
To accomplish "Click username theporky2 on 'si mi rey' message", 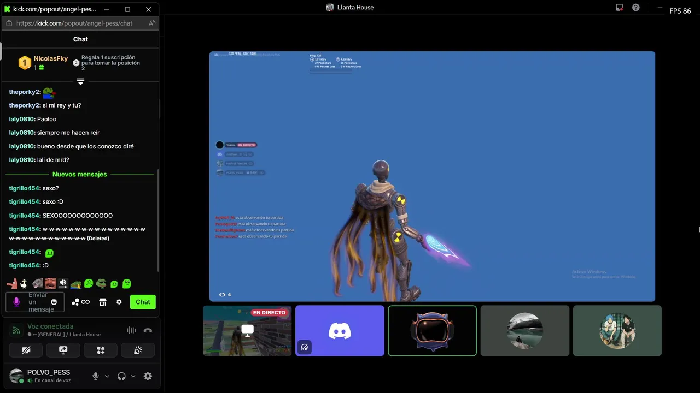I will pyautogui.click(x=25, y=105).
